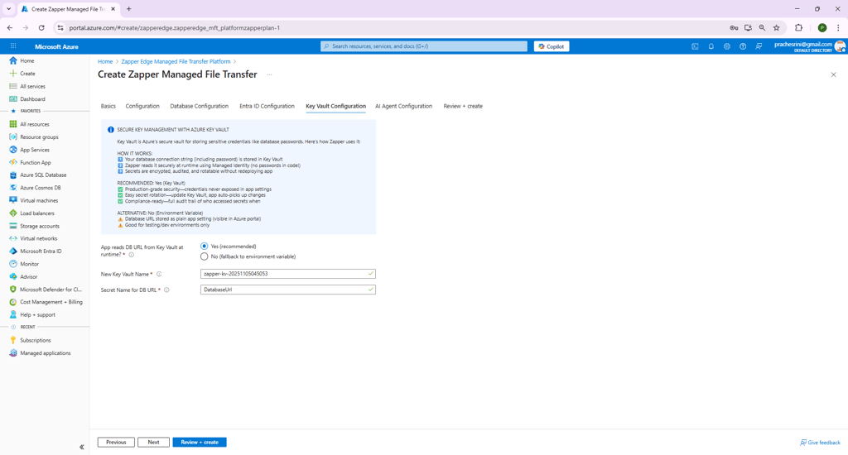The height and width of the screenshot is (455, 848).
Task: Reload the page in the browser
Action: [x=41, y=27]
